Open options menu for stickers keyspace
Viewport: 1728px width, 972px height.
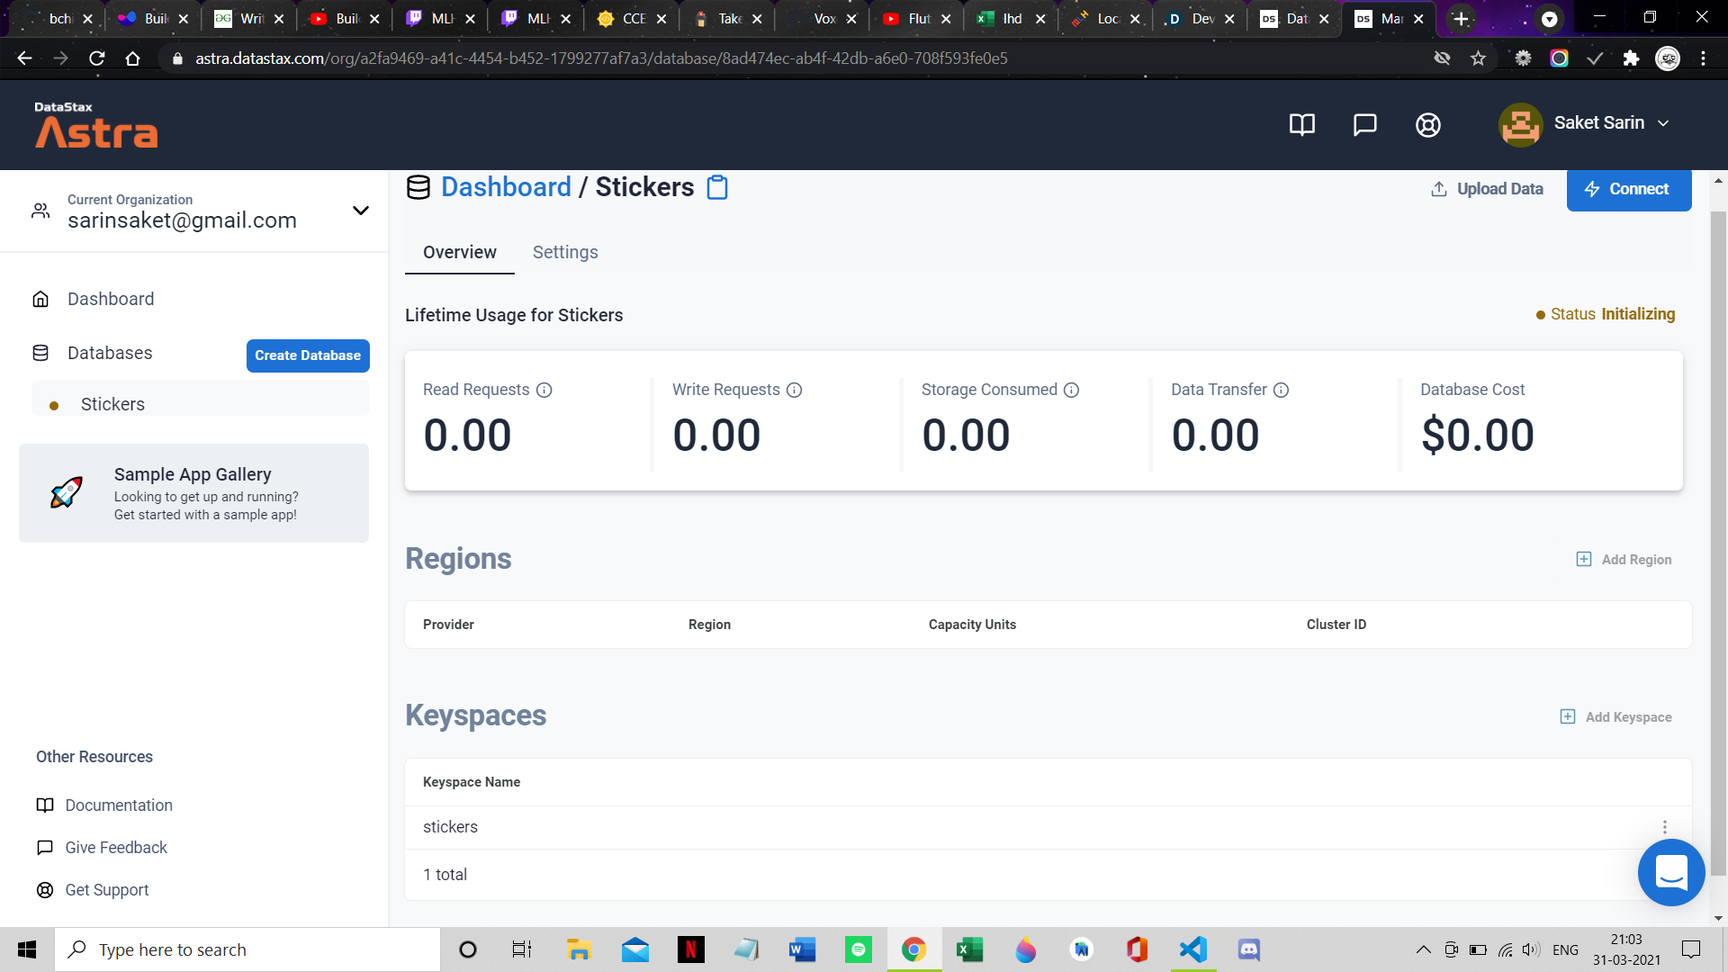[x=1664, y=827]
